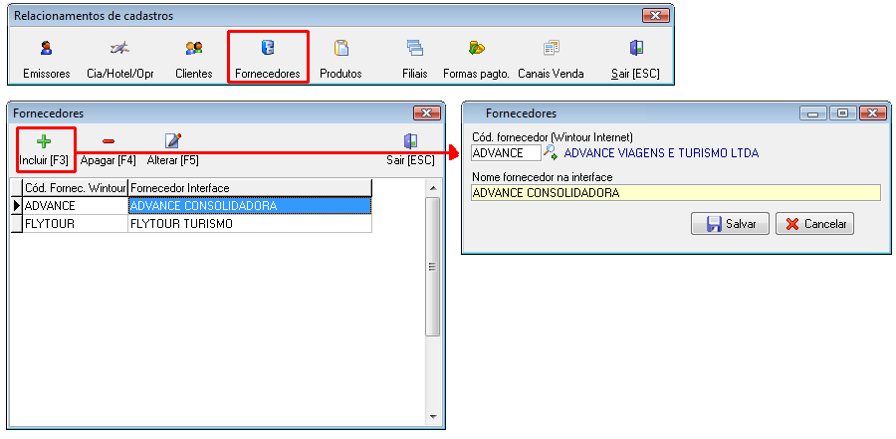Viewport: 896px width, 439px height.
Task: Close the Fornecedores list window
Action: pos(426,113)
